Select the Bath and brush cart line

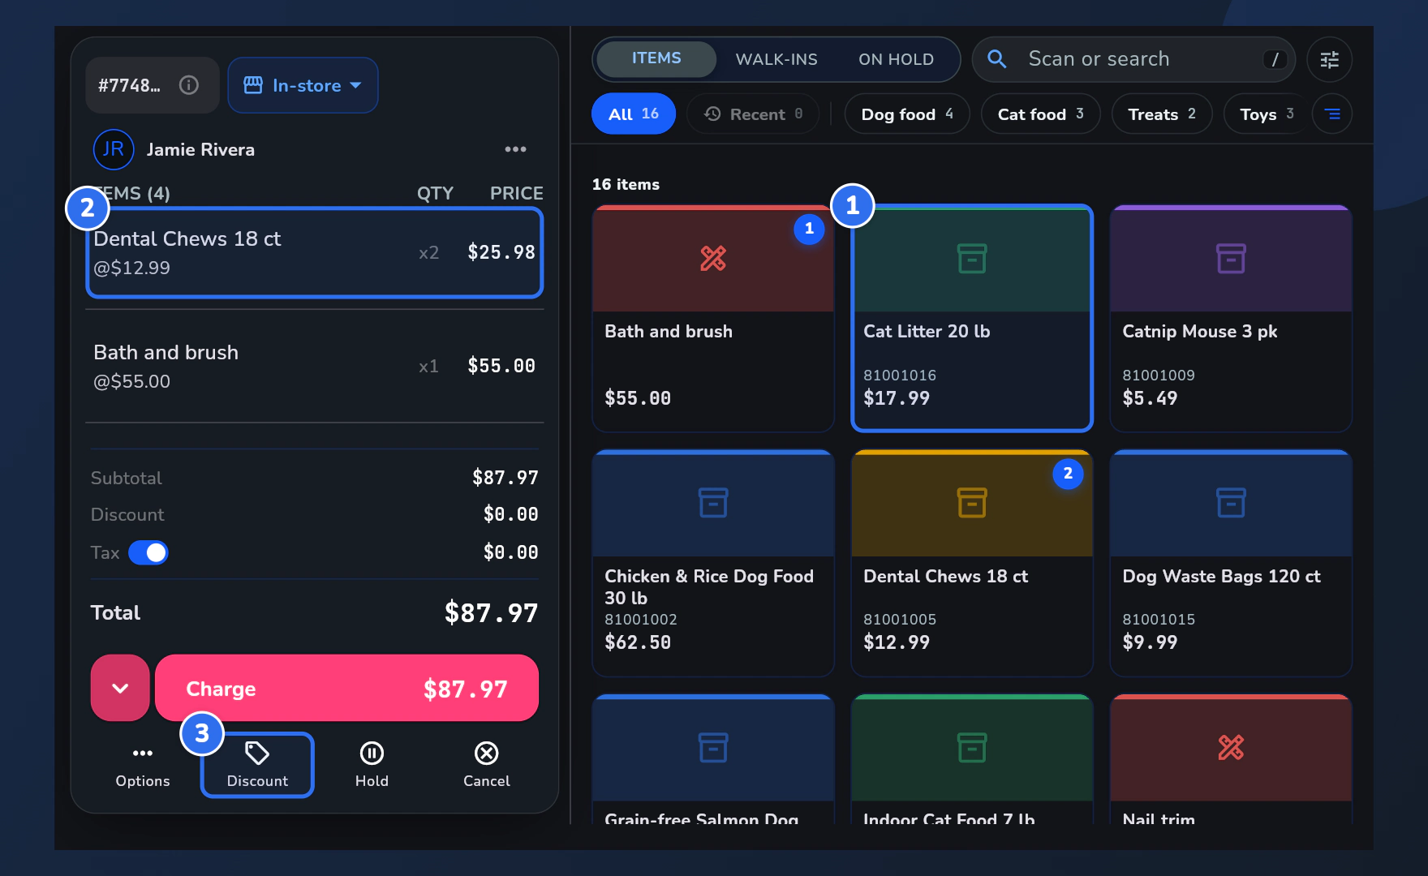[315, 366]
